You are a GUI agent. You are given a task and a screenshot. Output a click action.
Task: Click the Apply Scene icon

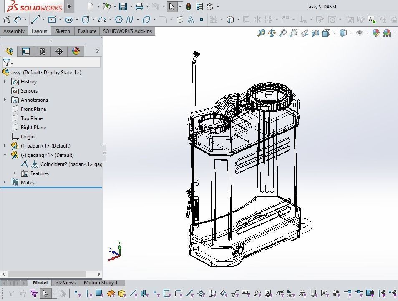[387, 33]
